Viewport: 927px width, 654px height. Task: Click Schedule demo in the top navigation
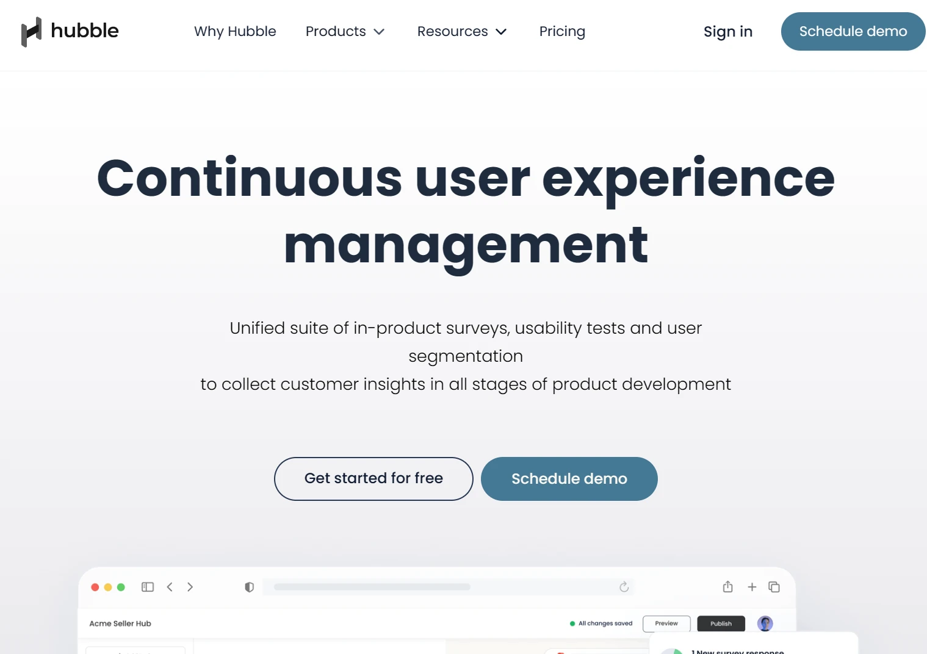(x=853, y=32)
